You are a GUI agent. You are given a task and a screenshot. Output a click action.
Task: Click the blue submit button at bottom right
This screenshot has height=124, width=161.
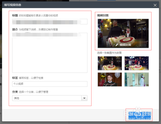click(139, 115)
